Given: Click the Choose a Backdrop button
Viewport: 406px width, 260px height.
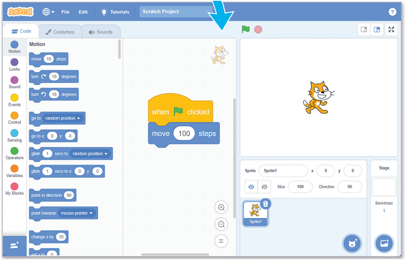Looking at the screenshot, I should (384, 243).
